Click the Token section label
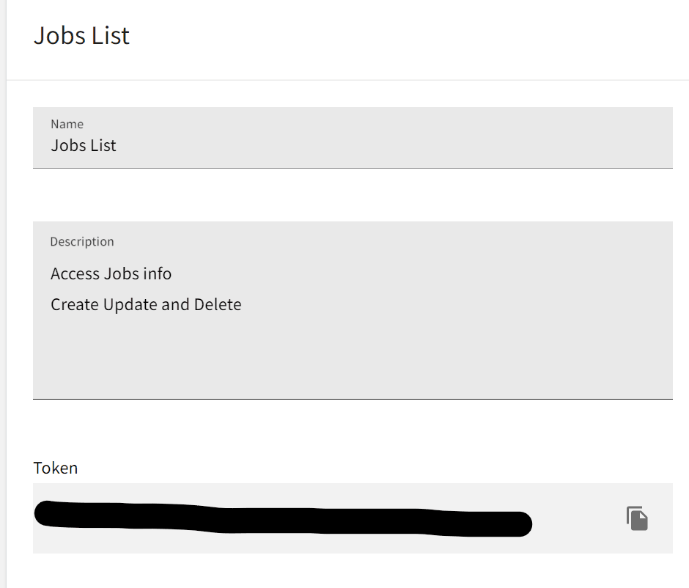 click(56, 468)
